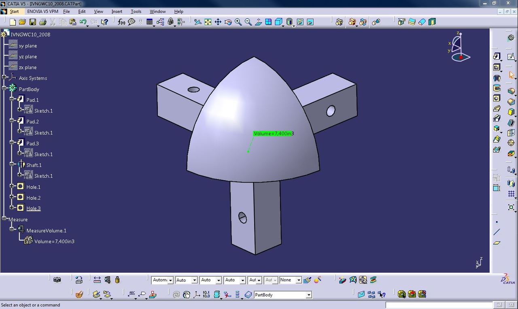Open the Window menu
518x309 pixels.
(158, 11)
